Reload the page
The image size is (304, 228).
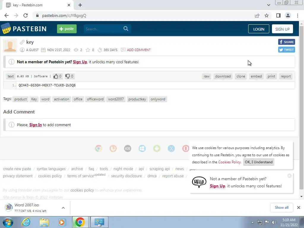tap(26, 15)
